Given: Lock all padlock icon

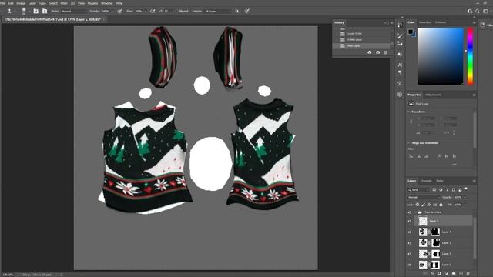Looking at the screenshot, I should tap(441, 205).
